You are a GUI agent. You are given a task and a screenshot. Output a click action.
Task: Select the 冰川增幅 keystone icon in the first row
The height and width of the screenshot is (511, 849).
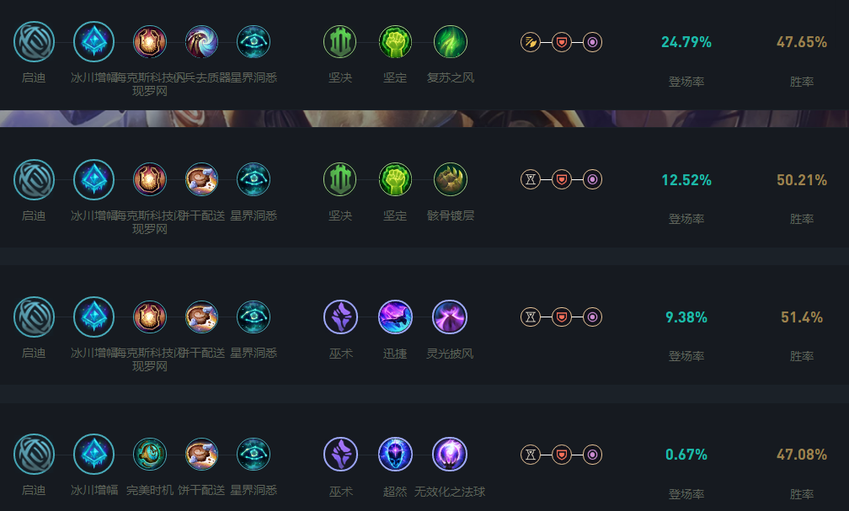click(x=93, y=42)
